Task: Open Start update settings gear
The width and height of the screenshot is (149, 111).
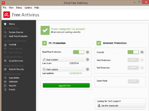Action: (x=87, y=69)
